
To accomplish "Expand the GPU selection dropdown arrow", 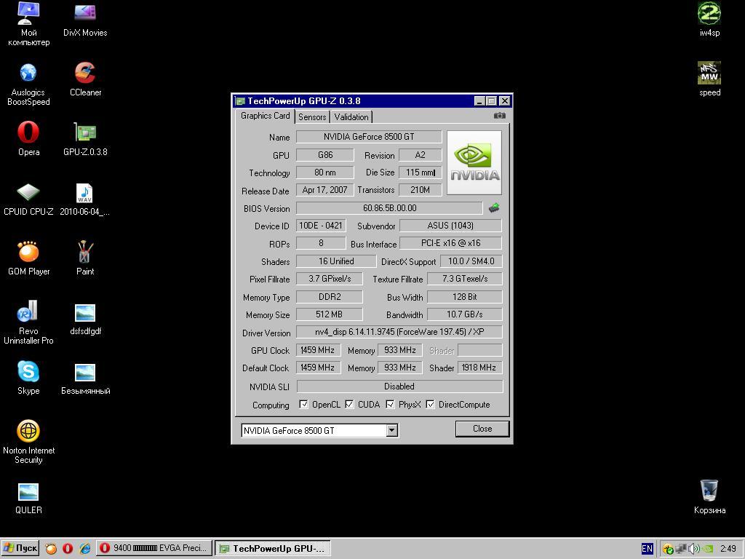I will (391, 430).
